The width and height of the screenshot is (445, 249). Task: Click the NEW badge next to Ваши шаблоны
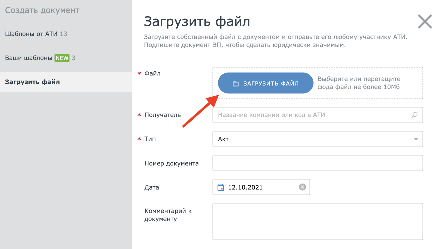click(62, 58)
